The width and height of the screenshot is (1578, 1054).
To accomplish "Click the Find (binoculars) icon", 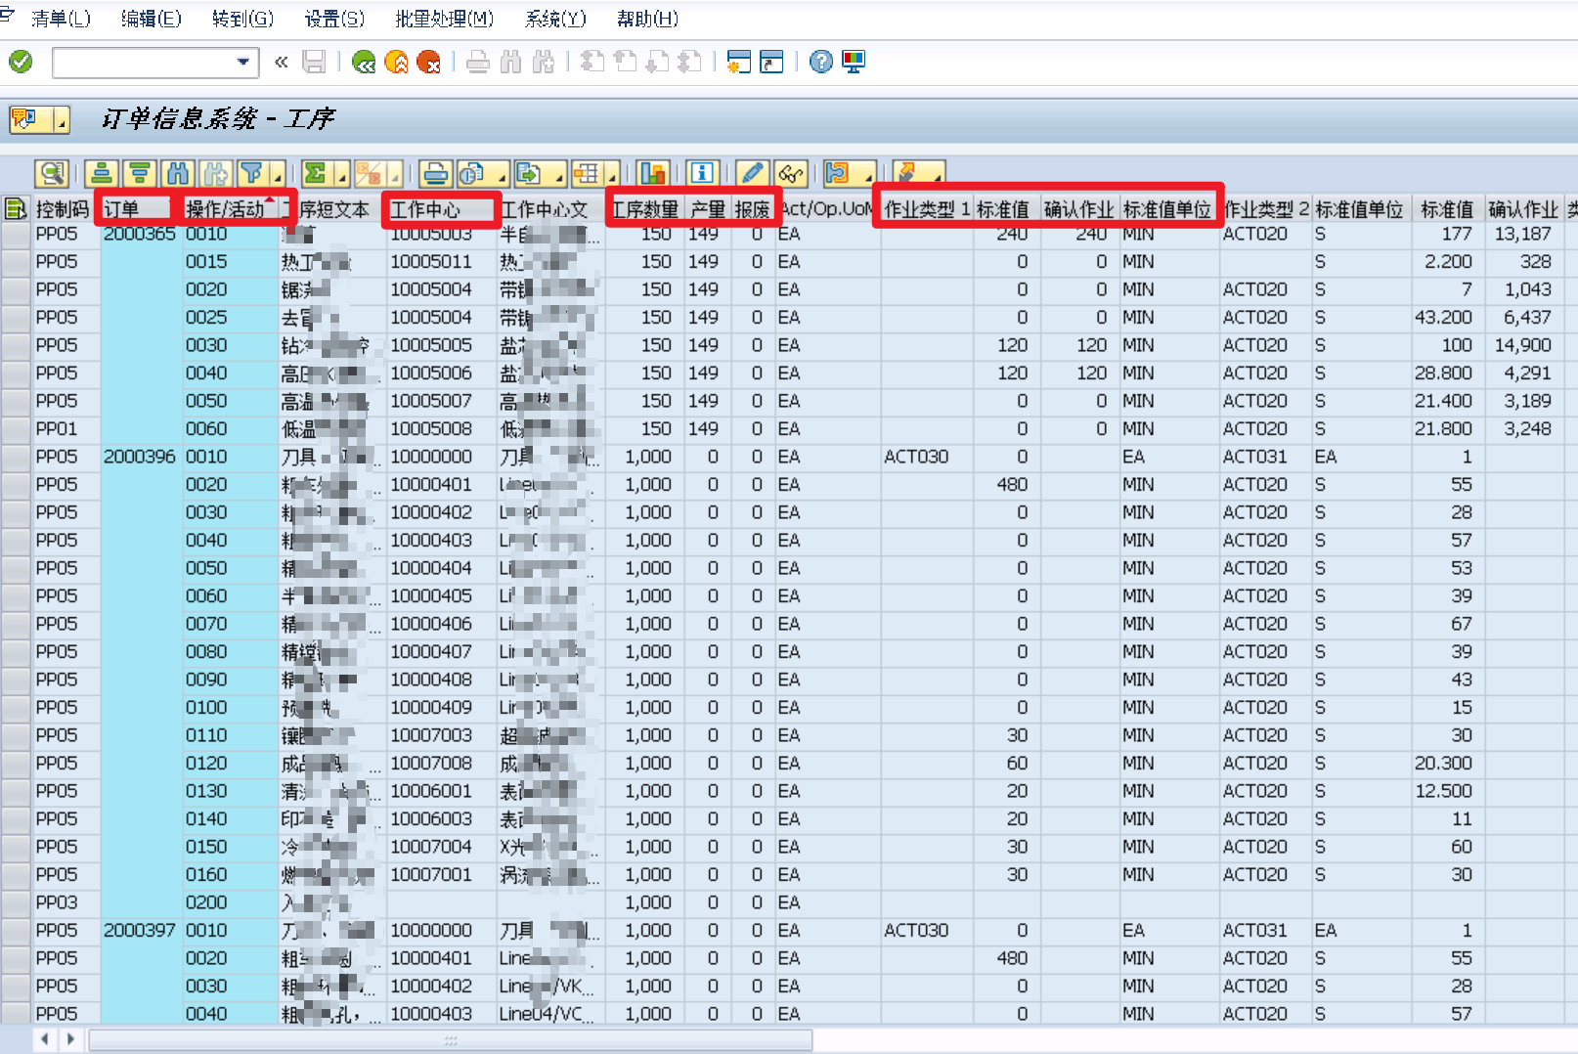I will (177, 173).
